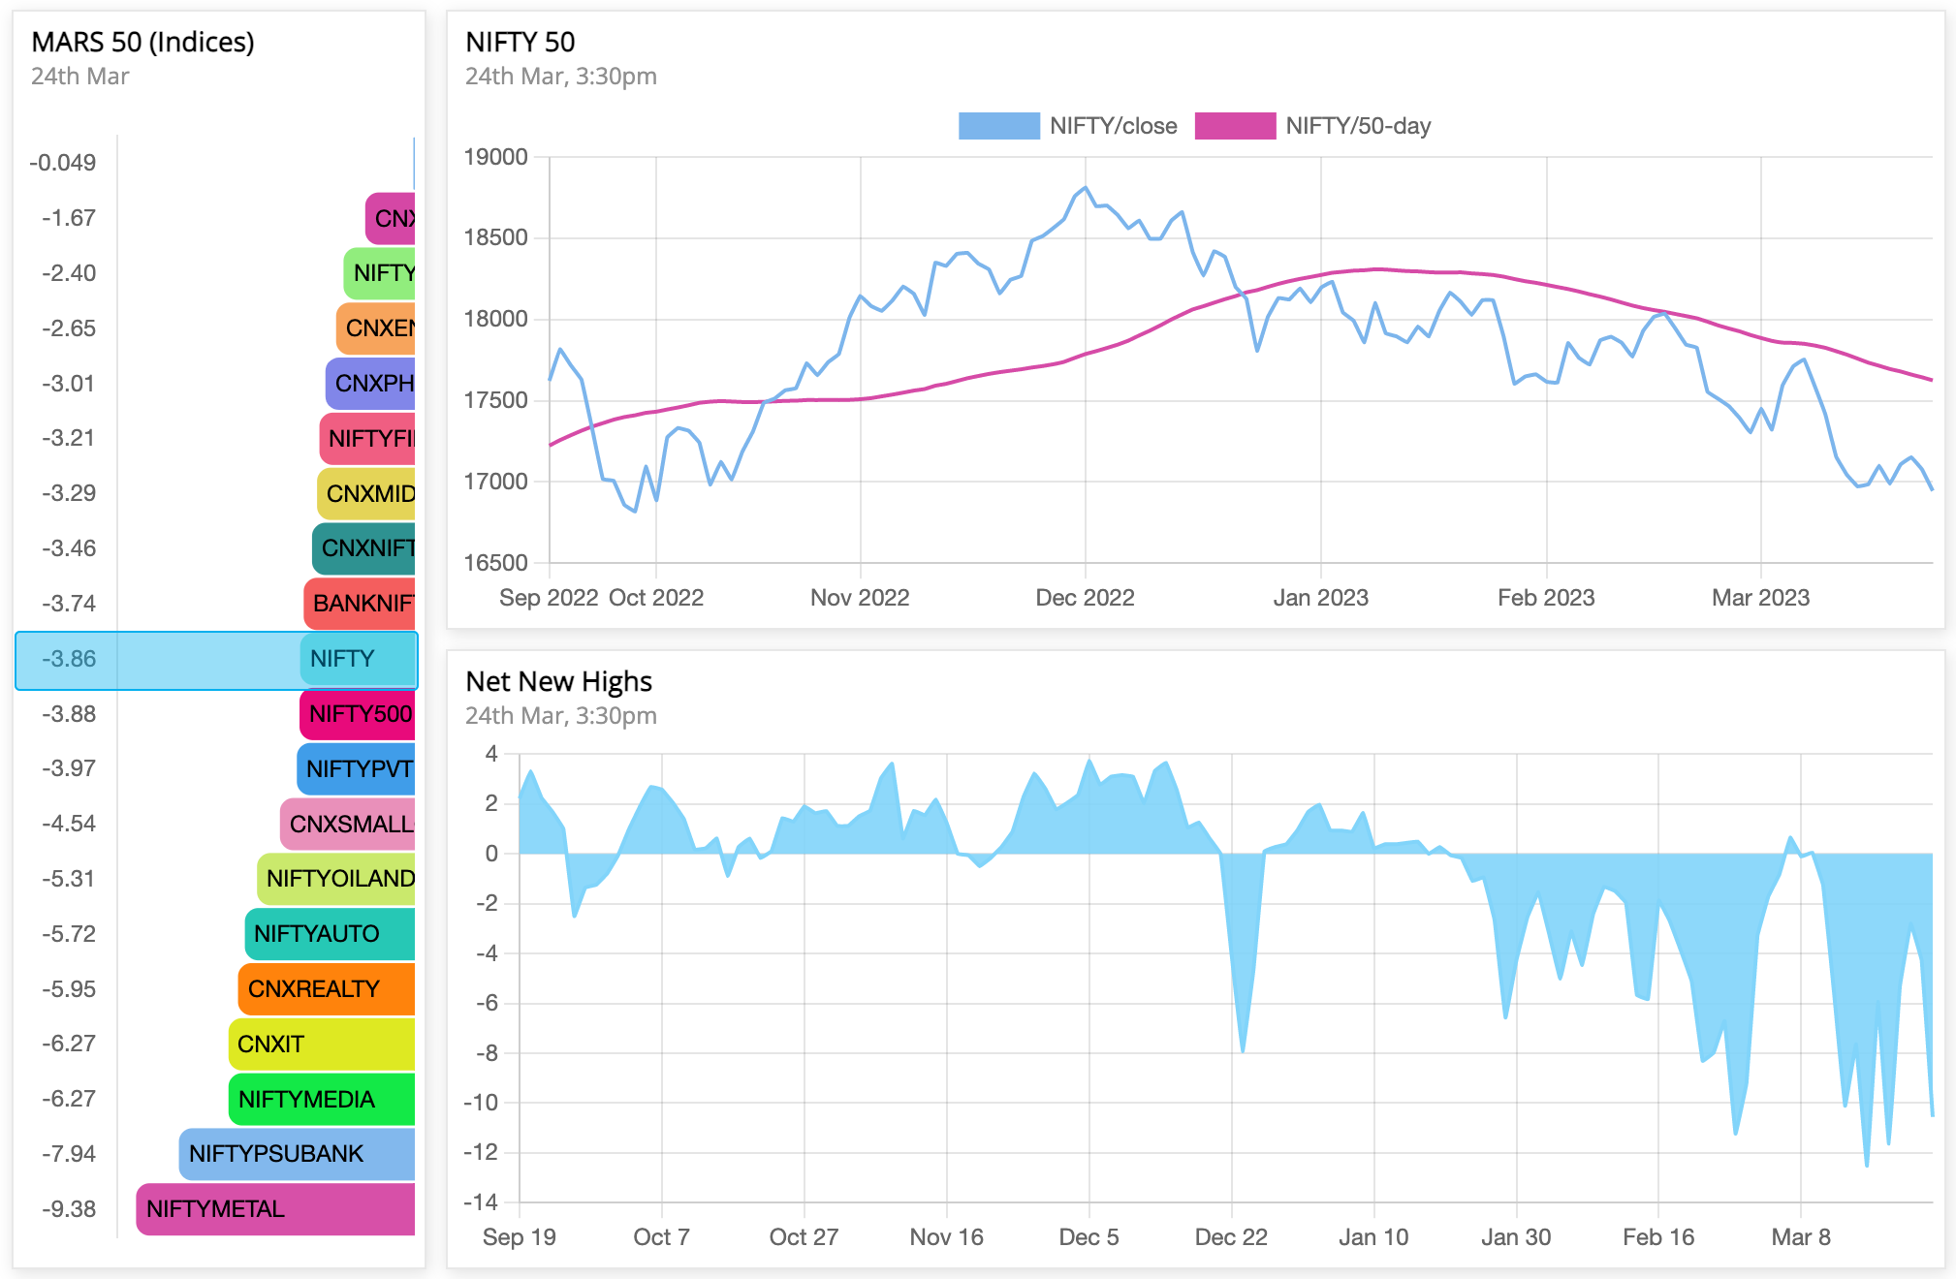Click the NIFTY/close legend label
This screenshot has width=1956, height=1279.
pyautogui.click(x=1113, y=126)
